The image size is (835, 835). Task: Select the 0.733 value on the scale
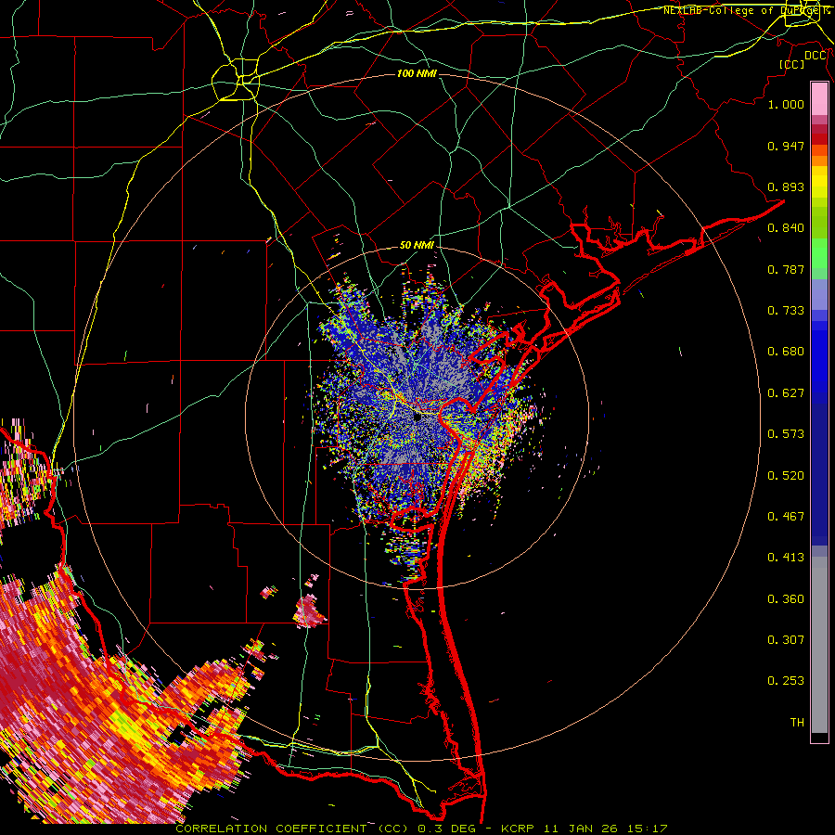coord(786,311)
